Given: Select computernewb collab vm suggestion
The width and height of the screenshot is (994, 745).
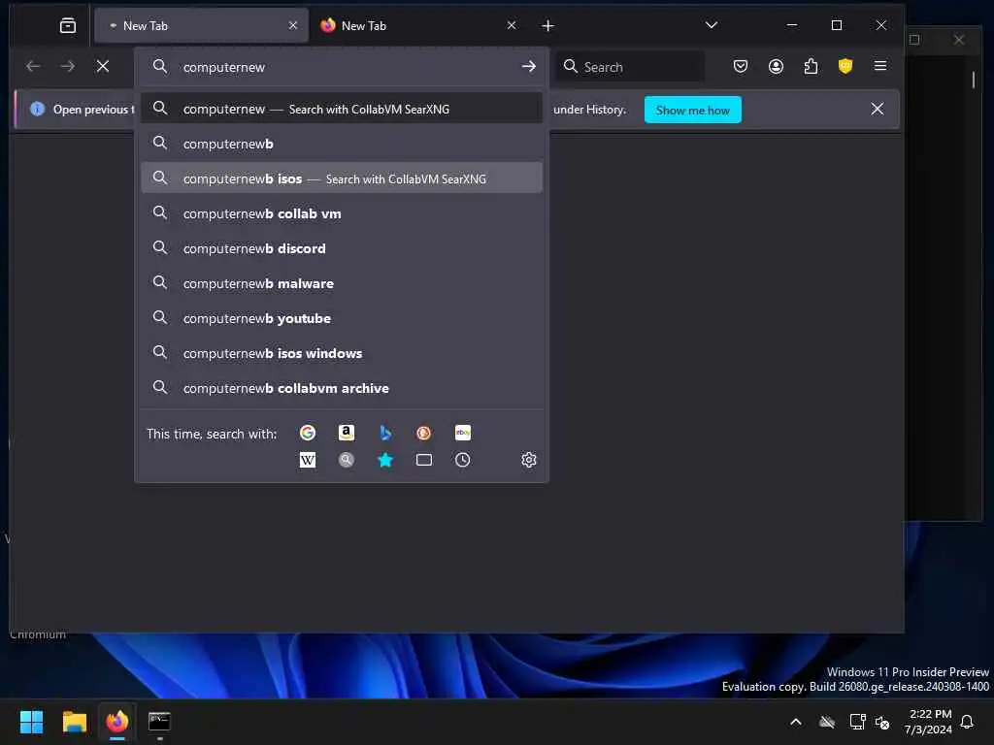Looking at the screenshot, I should click(x=341, y=213).
